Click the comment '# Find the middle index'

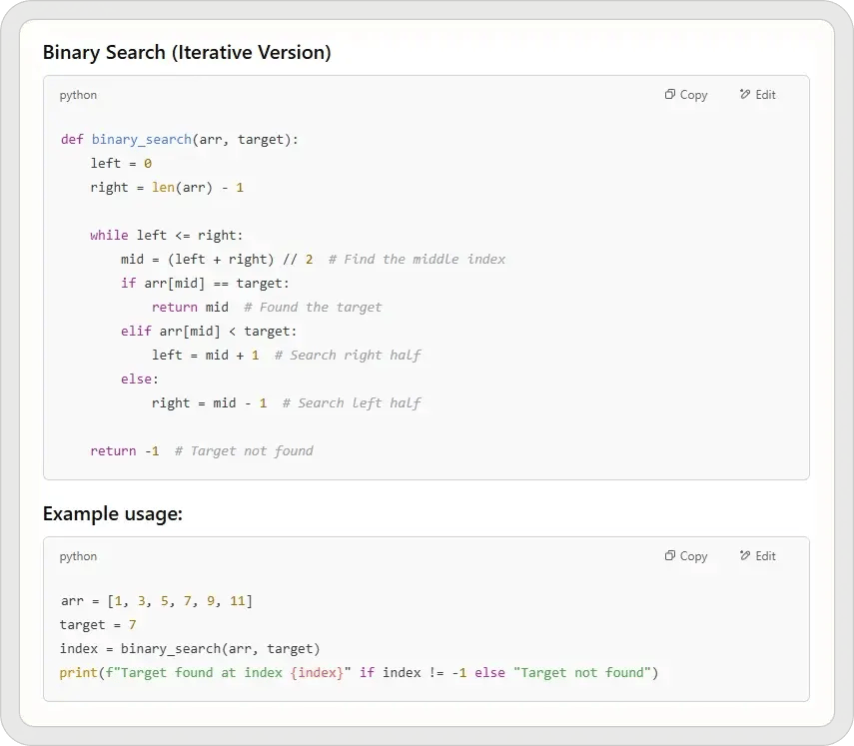pyautogui.click(x=417, y=260)
